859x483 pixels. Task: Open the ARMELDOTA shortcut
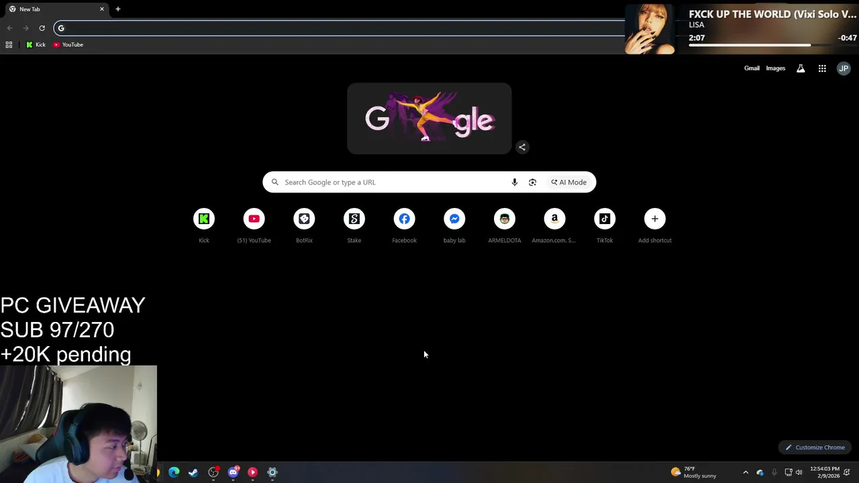pyautogui.click(x=505, y=225)
